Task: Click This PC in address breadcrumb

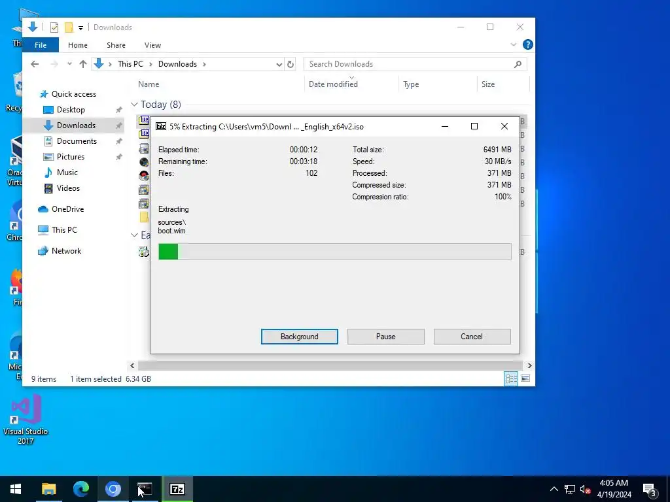Action: pyautogui.click(x=130, y=64)
